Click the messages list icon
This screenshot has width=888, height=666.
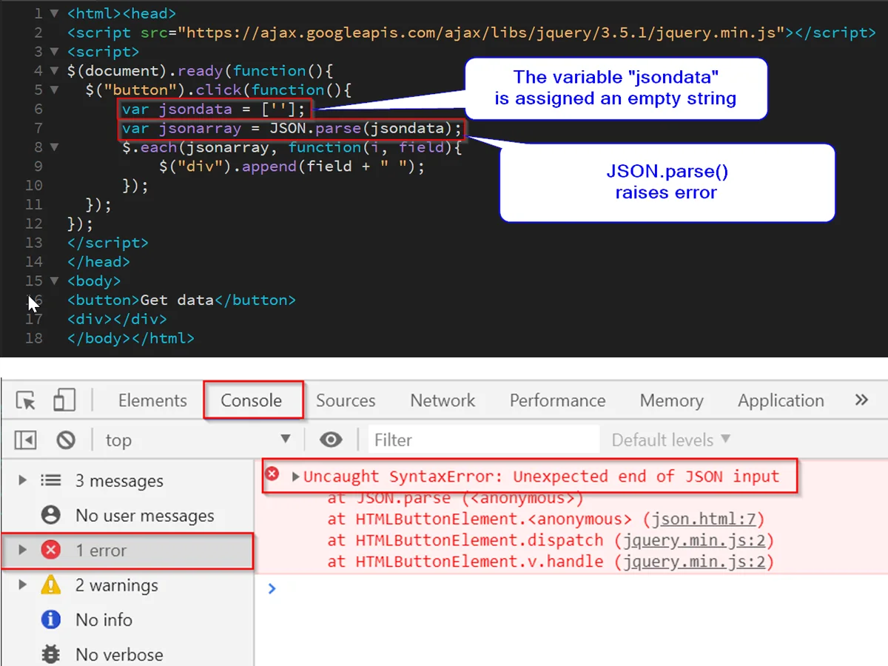(x=50, y=480)
